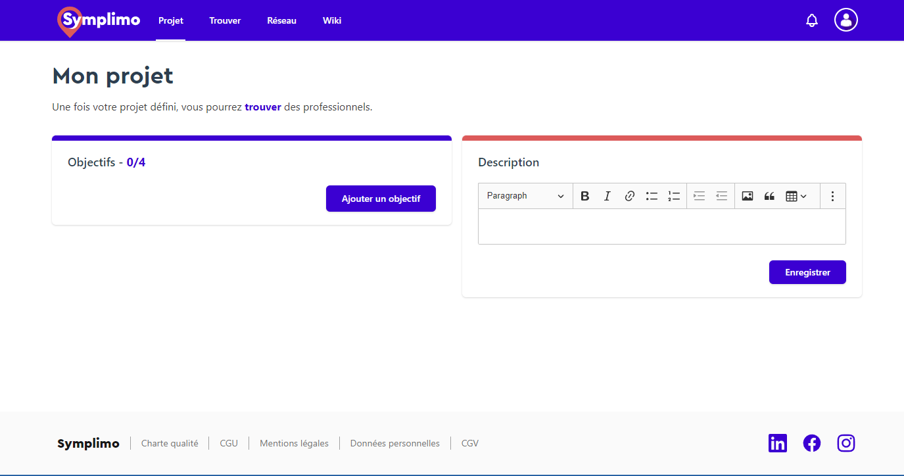Insert an image into description
The image size is (904, 476).
[x=748, y=196]
